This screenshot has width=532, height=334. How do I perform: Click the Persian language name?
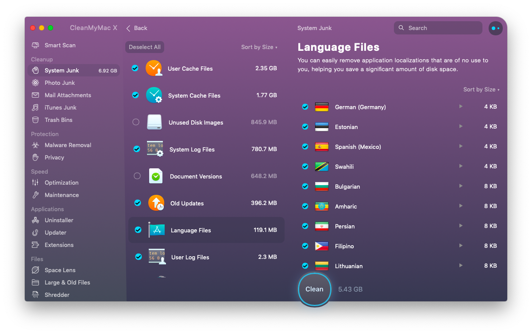click(x=345, y=227)
